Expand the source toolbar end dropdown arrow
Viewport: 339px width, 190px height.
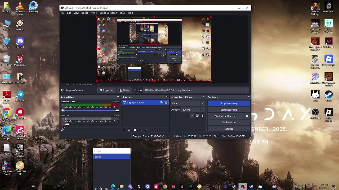coord(247,90)
